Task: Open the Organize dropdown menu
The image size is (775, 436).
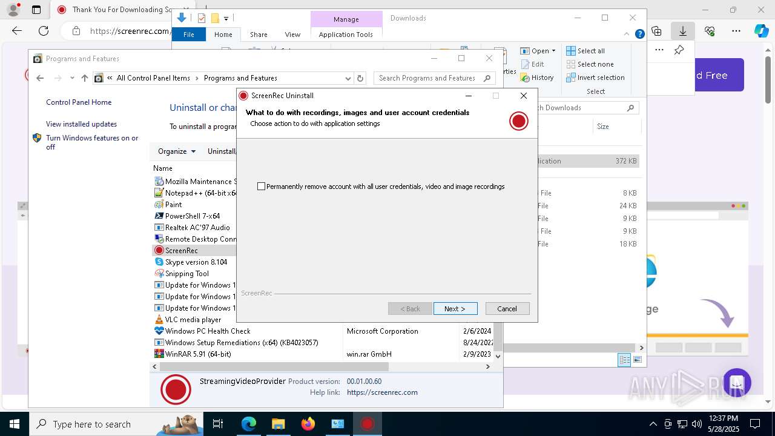Action: click(177, 151)
